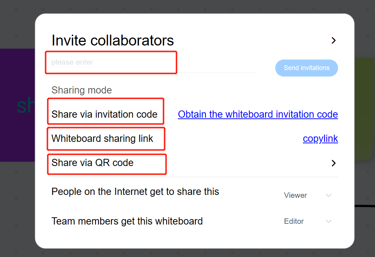375x257 pixels.
Task: Open Share via QR code arrow
Action: (334, 163)
